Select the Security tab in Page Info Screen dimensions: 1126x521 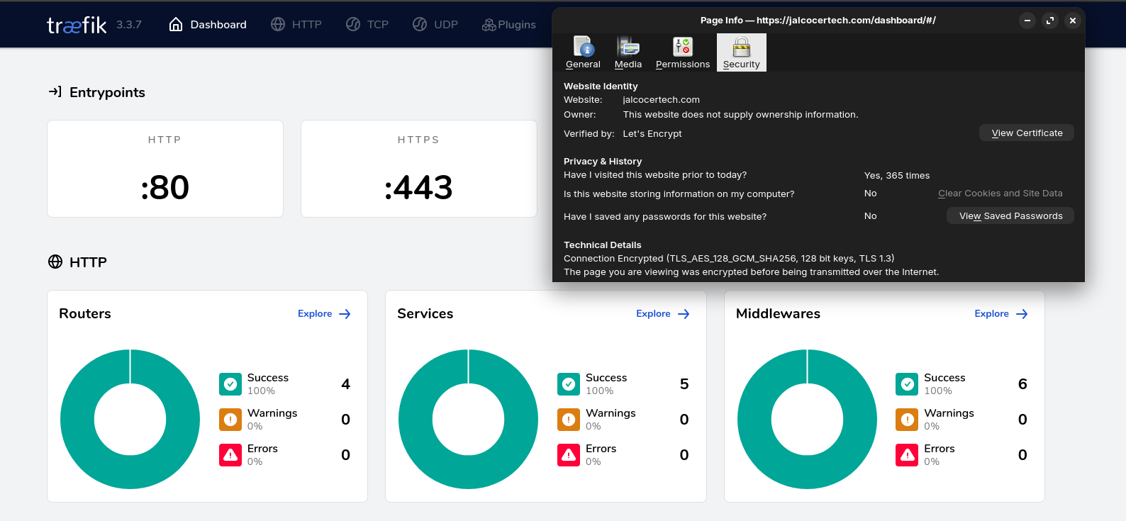(x=742, y=52)
